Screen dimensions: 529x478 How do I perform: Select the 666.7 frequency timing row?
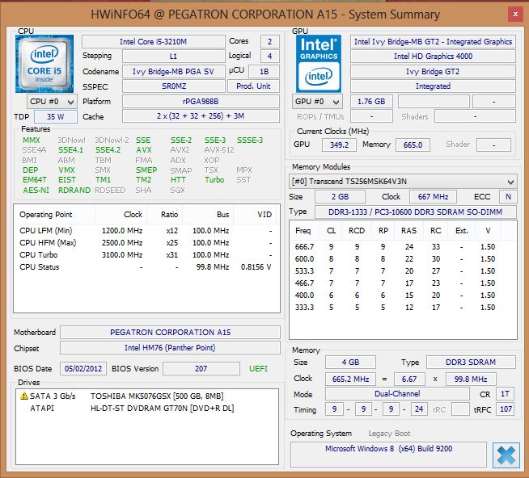coord(403,247)
